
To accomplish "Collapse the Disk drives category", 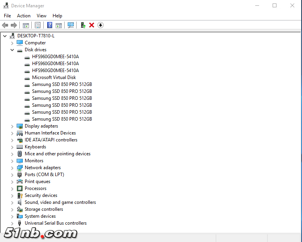I will click(x=12, y=50).
